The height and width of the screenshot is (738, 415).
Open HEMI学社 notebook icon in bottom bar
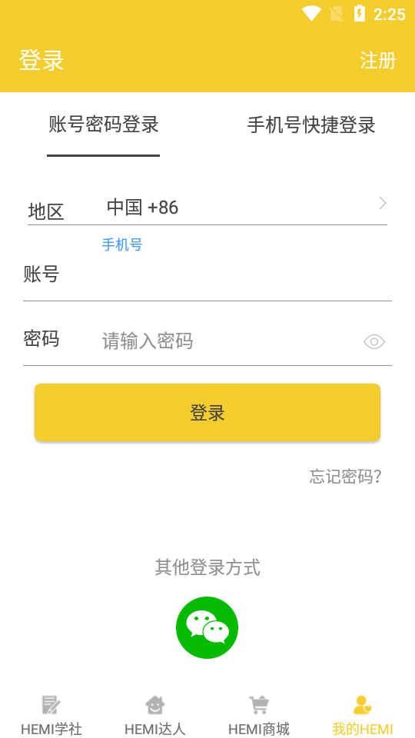[x=51, y=705]
